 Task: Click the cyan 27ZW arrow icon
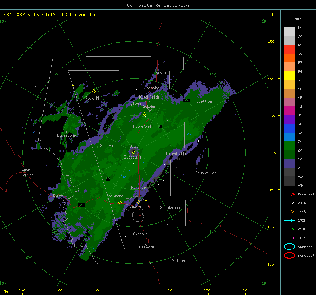(289, 221)
